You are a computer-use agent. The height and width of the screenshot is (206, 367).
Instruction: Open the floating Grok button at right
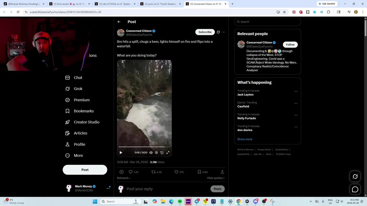[355, 177]
